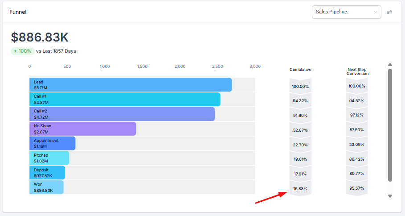Click the Deposit funnel bar
The height and width of the screenshot is (216, 405).
click(x=47, y=173)
